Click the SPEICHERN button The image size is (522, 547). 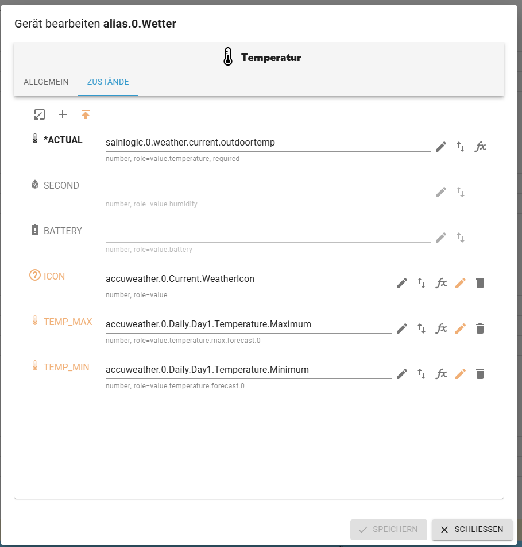tap(388, 529)
